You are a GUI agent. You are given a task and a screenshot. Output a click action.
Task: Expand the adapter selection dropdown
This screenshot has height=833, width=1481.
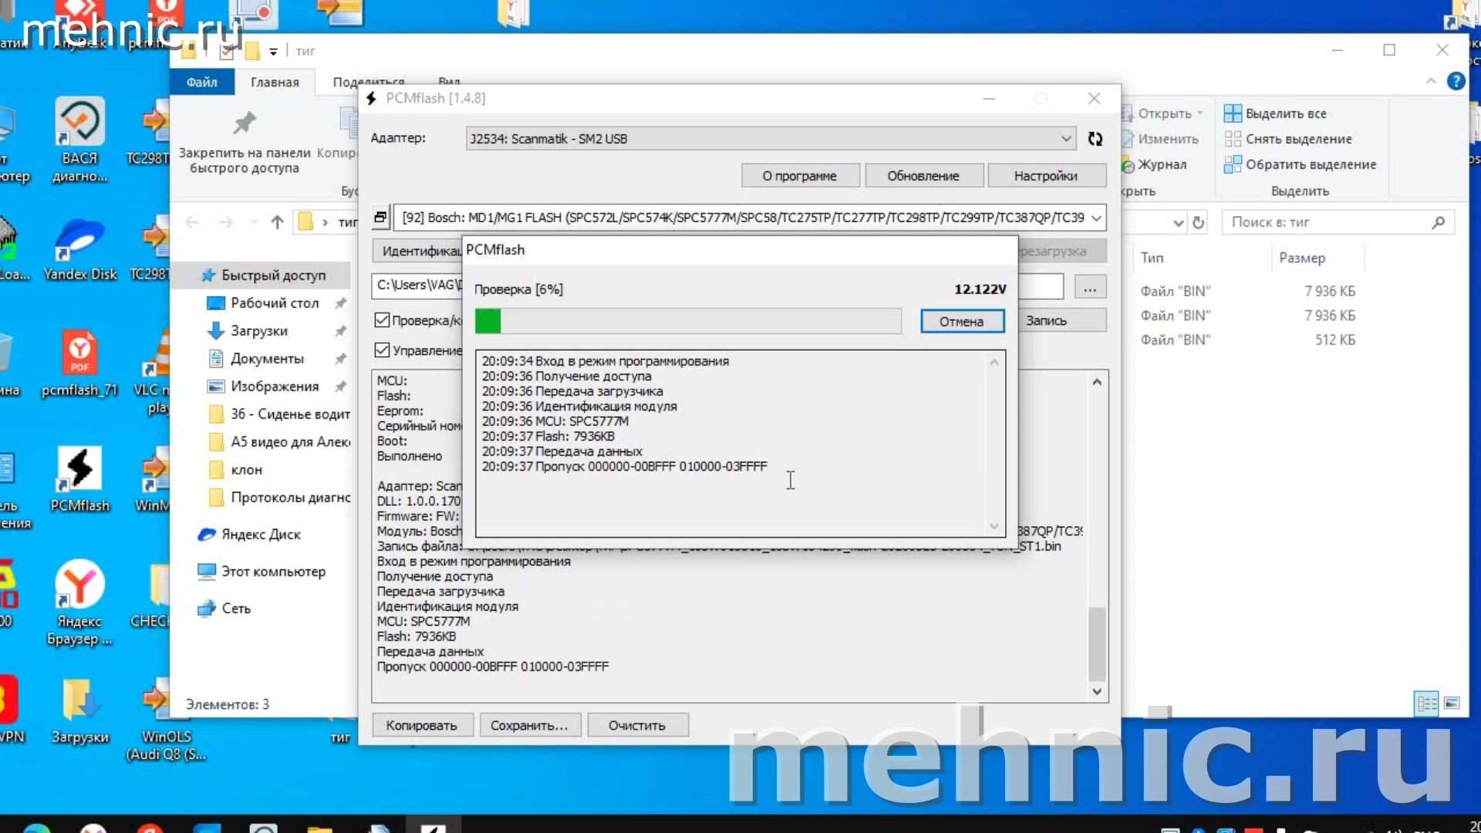pyautogui.click(x=1065, y=139)
